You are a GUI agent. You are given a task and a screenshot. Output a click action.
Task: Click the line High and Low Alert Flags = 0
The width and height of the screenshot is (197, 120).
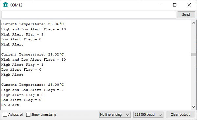[x=33, y=90]
